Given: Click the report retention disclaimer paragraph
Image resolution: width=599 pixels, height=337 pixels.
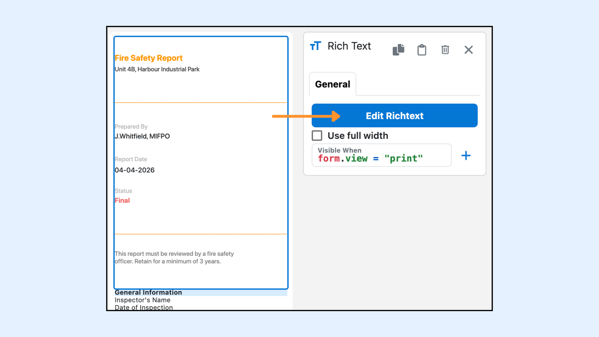Looking at the screenshot, I should [x=174, y=257].
